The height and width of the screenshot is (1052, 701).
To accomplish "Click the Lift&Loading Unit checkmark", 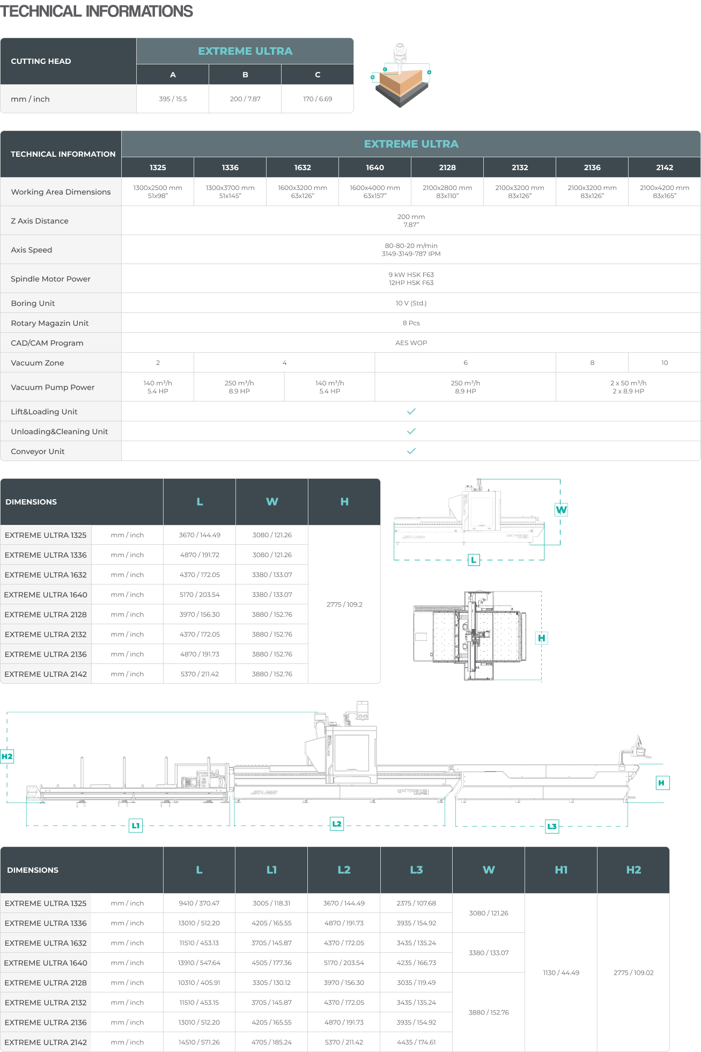I will (411, 412).
